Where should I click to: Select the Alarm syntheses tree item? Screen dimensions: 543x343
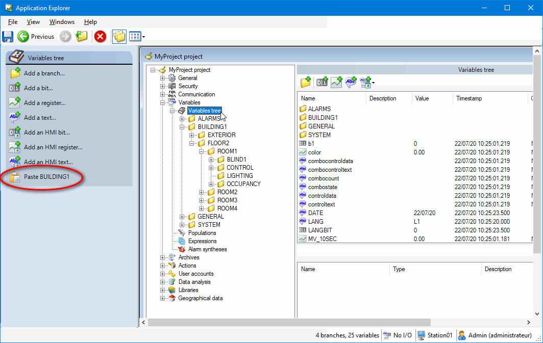(x=207, y=249)
